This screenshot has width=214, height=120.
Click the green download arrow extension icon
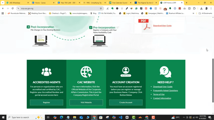point(170,8)
